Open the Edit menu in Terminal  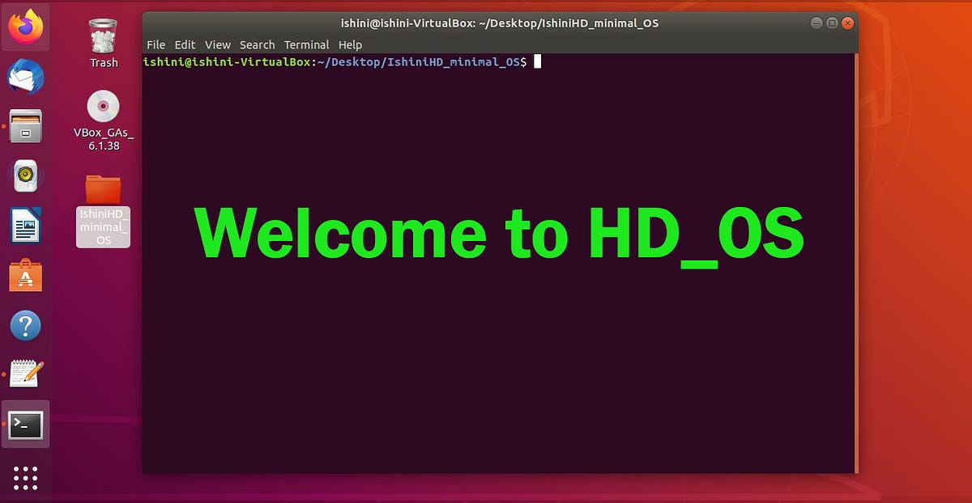click(185, 44)
